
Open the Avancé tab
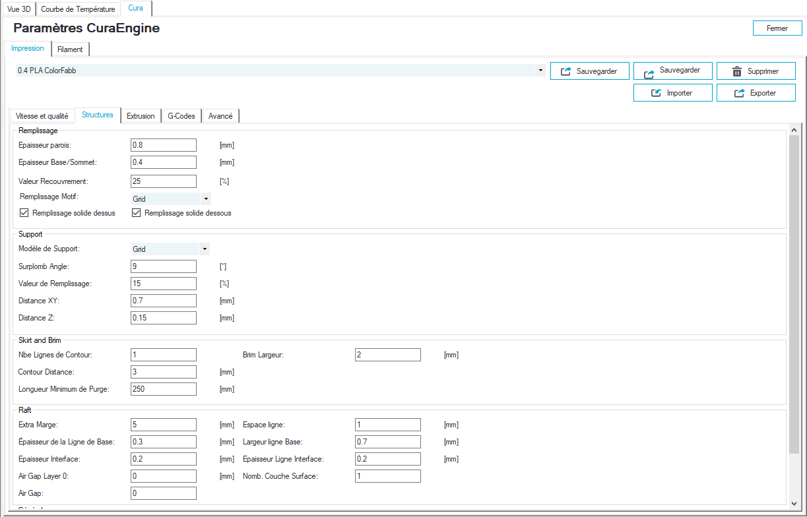coord(220,116)
